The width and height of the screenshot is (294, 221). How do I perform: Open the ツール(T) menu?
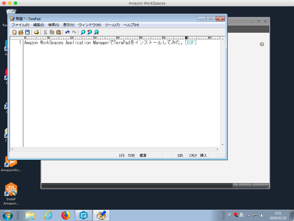(x=112, y=25)
